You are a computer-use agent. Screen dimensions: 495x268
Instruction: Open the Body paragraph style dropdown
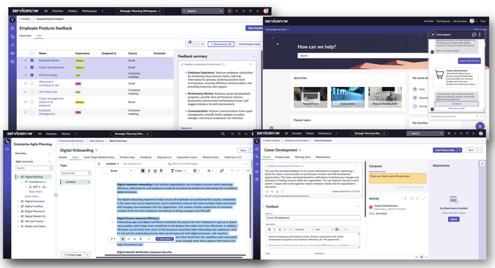(x=120, y=170)
